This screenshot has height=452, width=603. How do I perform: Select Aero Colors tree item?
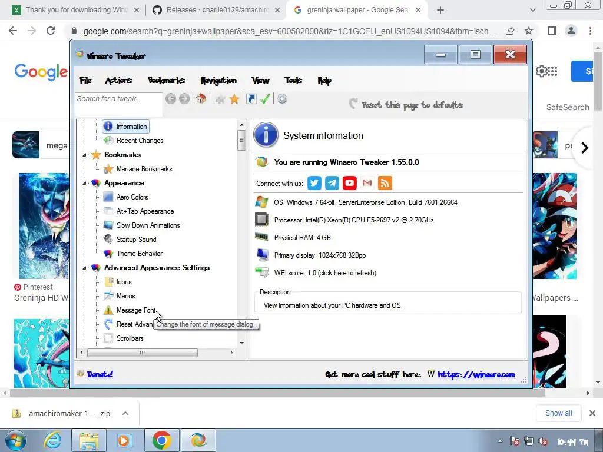click(x=132, y=197)
